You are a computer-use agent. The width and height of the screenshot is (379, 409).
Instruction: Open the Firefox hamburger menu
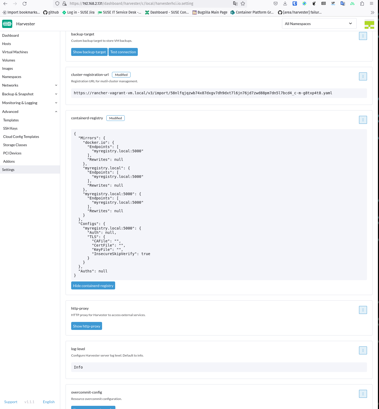[371, 3]
